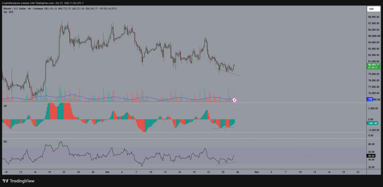The width and height of the screenshot is (383, 187).
Task: Click the Nov label on the time axis
Action: (x=257, y=172)
